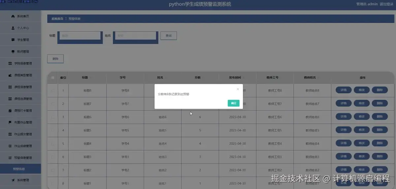Screen dimensions: 396x189
Task: Click the list icon beside 作业成绩管理
Action: (x=10, y=146)
